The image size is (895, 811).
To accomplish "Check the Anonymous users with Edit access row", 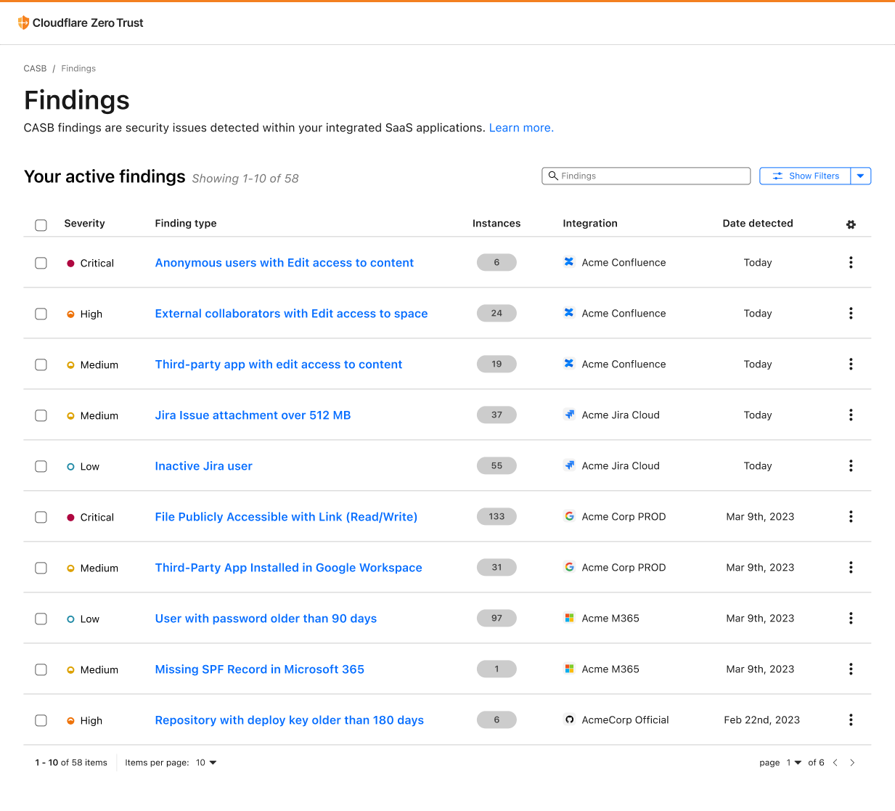I will (x=41, y=263).
